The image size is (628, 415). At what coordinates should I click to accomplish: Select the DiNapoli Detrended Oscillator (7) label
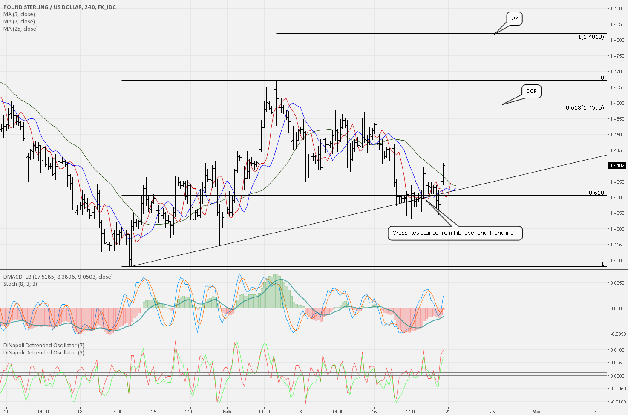click(x=44, y=346)
